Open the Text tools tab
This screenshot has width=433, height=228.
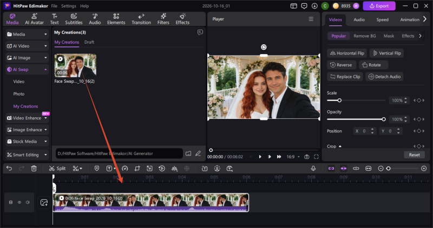coord(55,19)
